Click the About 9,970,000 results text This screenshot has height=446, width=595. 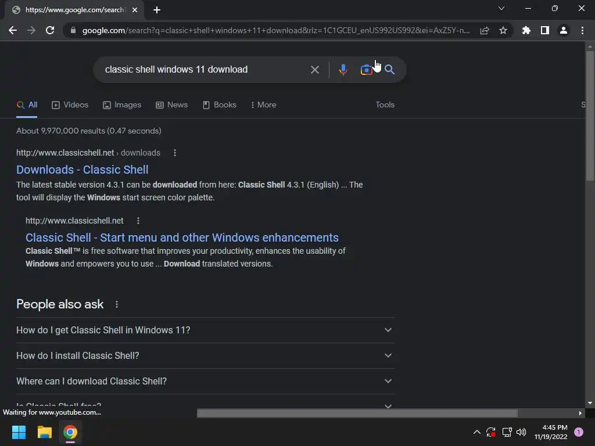89,131
